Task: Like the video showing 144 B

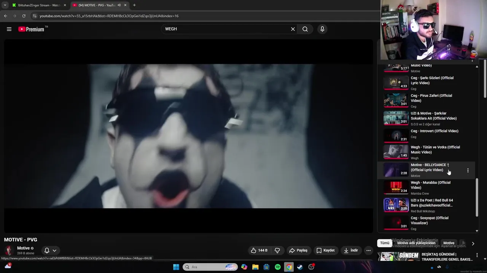Action: [x=259, y=250]
